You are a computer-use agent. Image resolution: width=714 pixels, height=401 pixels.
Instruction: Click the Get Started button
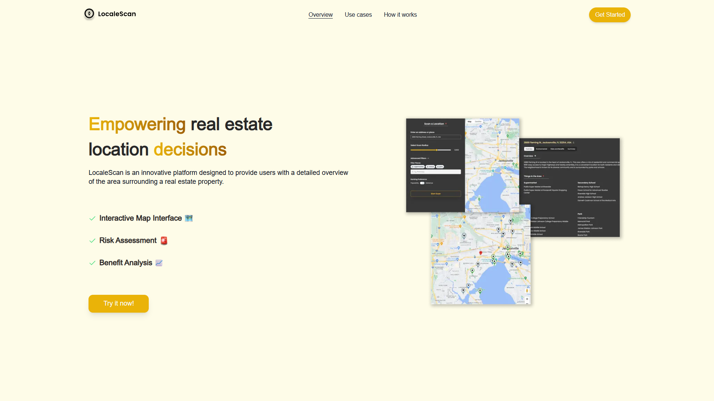pos(610,15)
